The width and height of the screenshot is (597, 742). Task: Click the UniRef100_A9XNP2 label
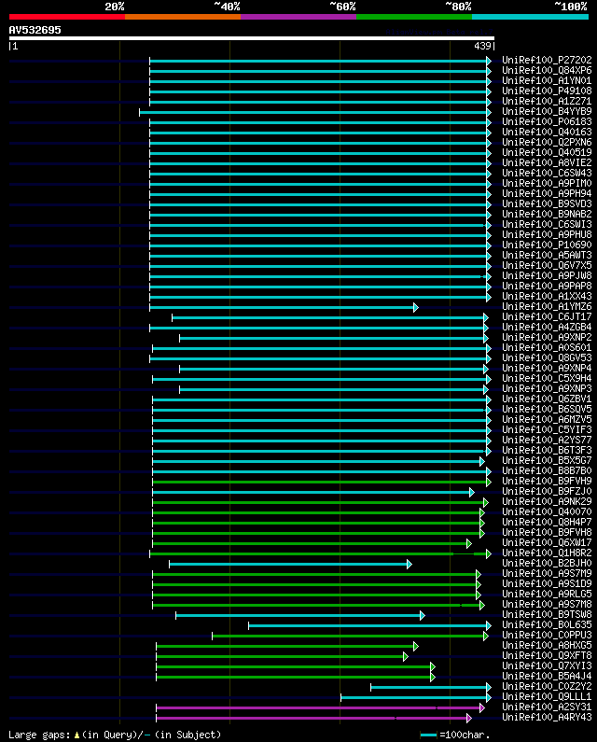(x=547, y=338)
